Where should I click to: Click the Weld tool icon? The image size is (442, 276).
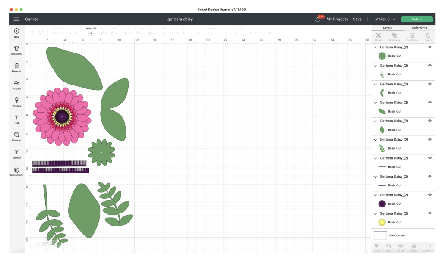[x=388, y=247]
